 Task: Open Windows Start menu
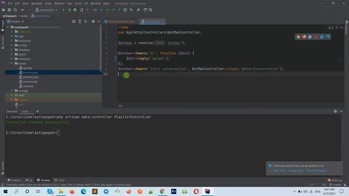click(x=5, y=191)
